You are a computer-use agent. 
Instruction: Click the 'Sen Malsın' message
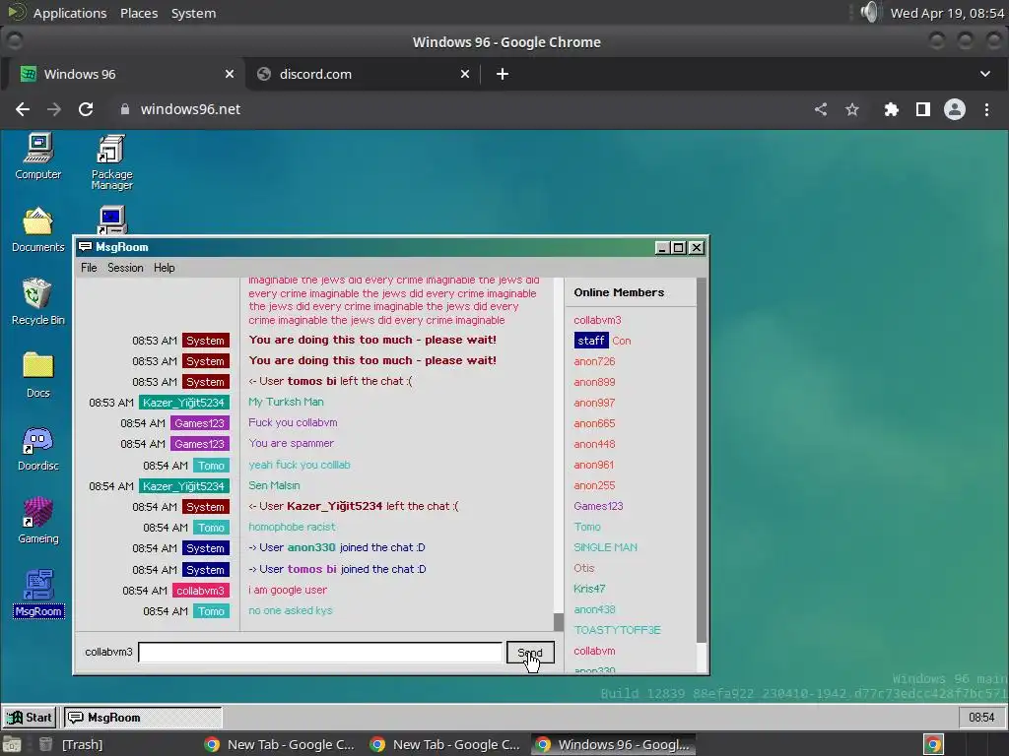pyautogui.click(x=274, y=485)
